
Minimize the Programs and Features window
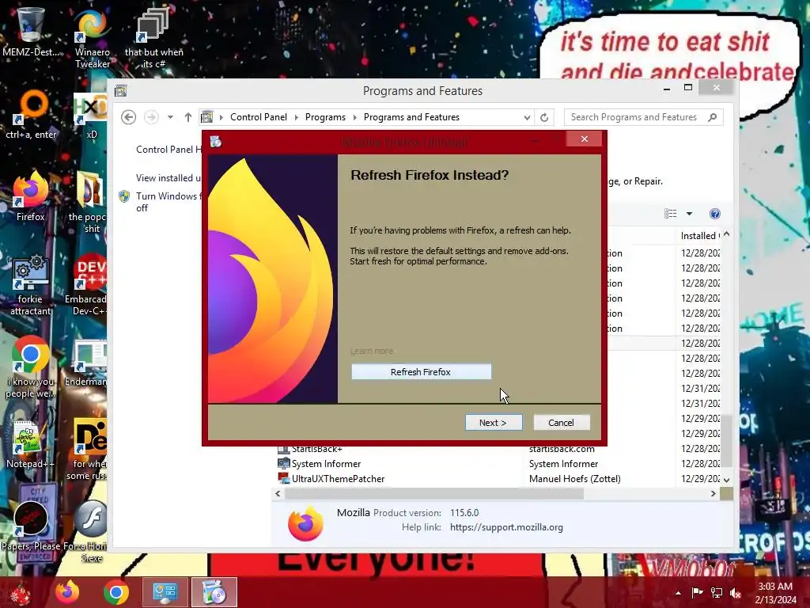pyautogui.click(x=667, y=89)
